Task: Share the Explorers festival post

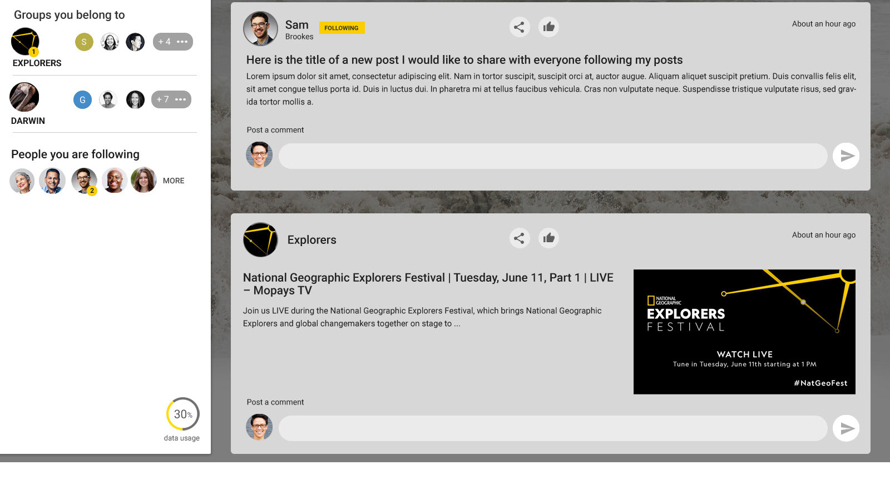Action: pyautogui.click(x=519, y=238)
